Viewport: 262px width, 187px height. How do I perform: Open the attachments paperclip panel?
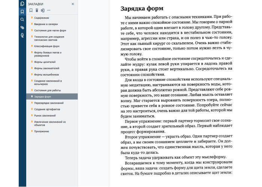click(x=22, y=27)
